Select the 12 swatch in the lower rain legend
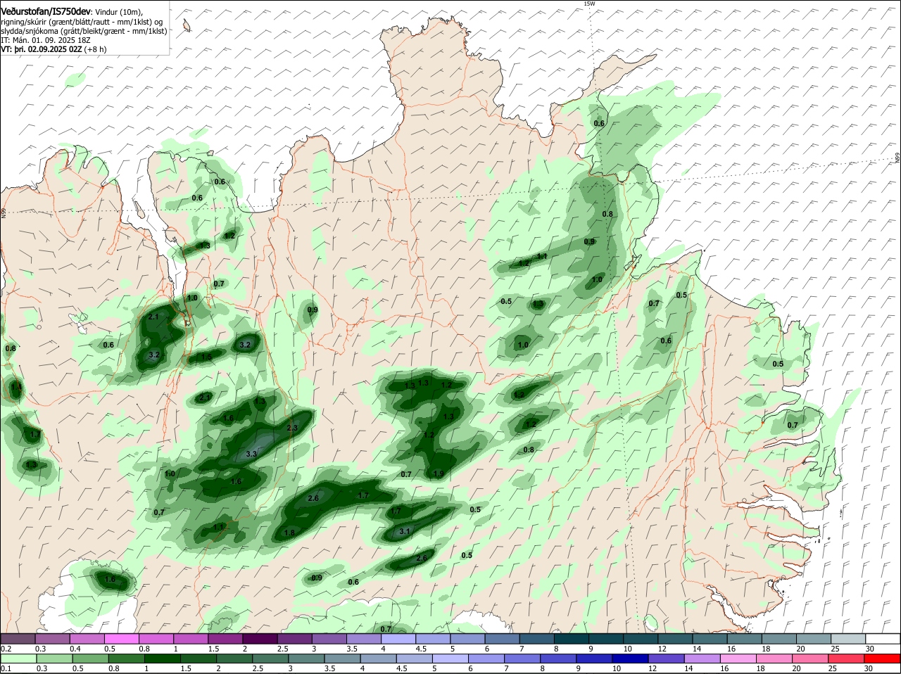The image size is (901, 674). [666, 659]
